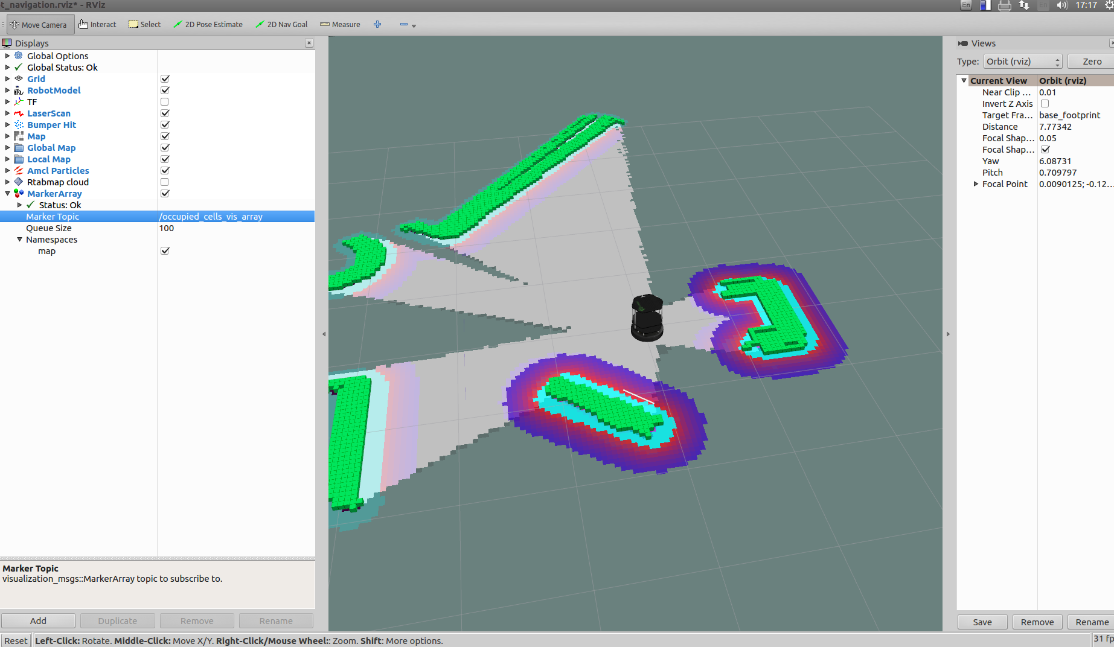Enable the TF display checkbox
This screenshot has height=647, width=1114.
164,101
